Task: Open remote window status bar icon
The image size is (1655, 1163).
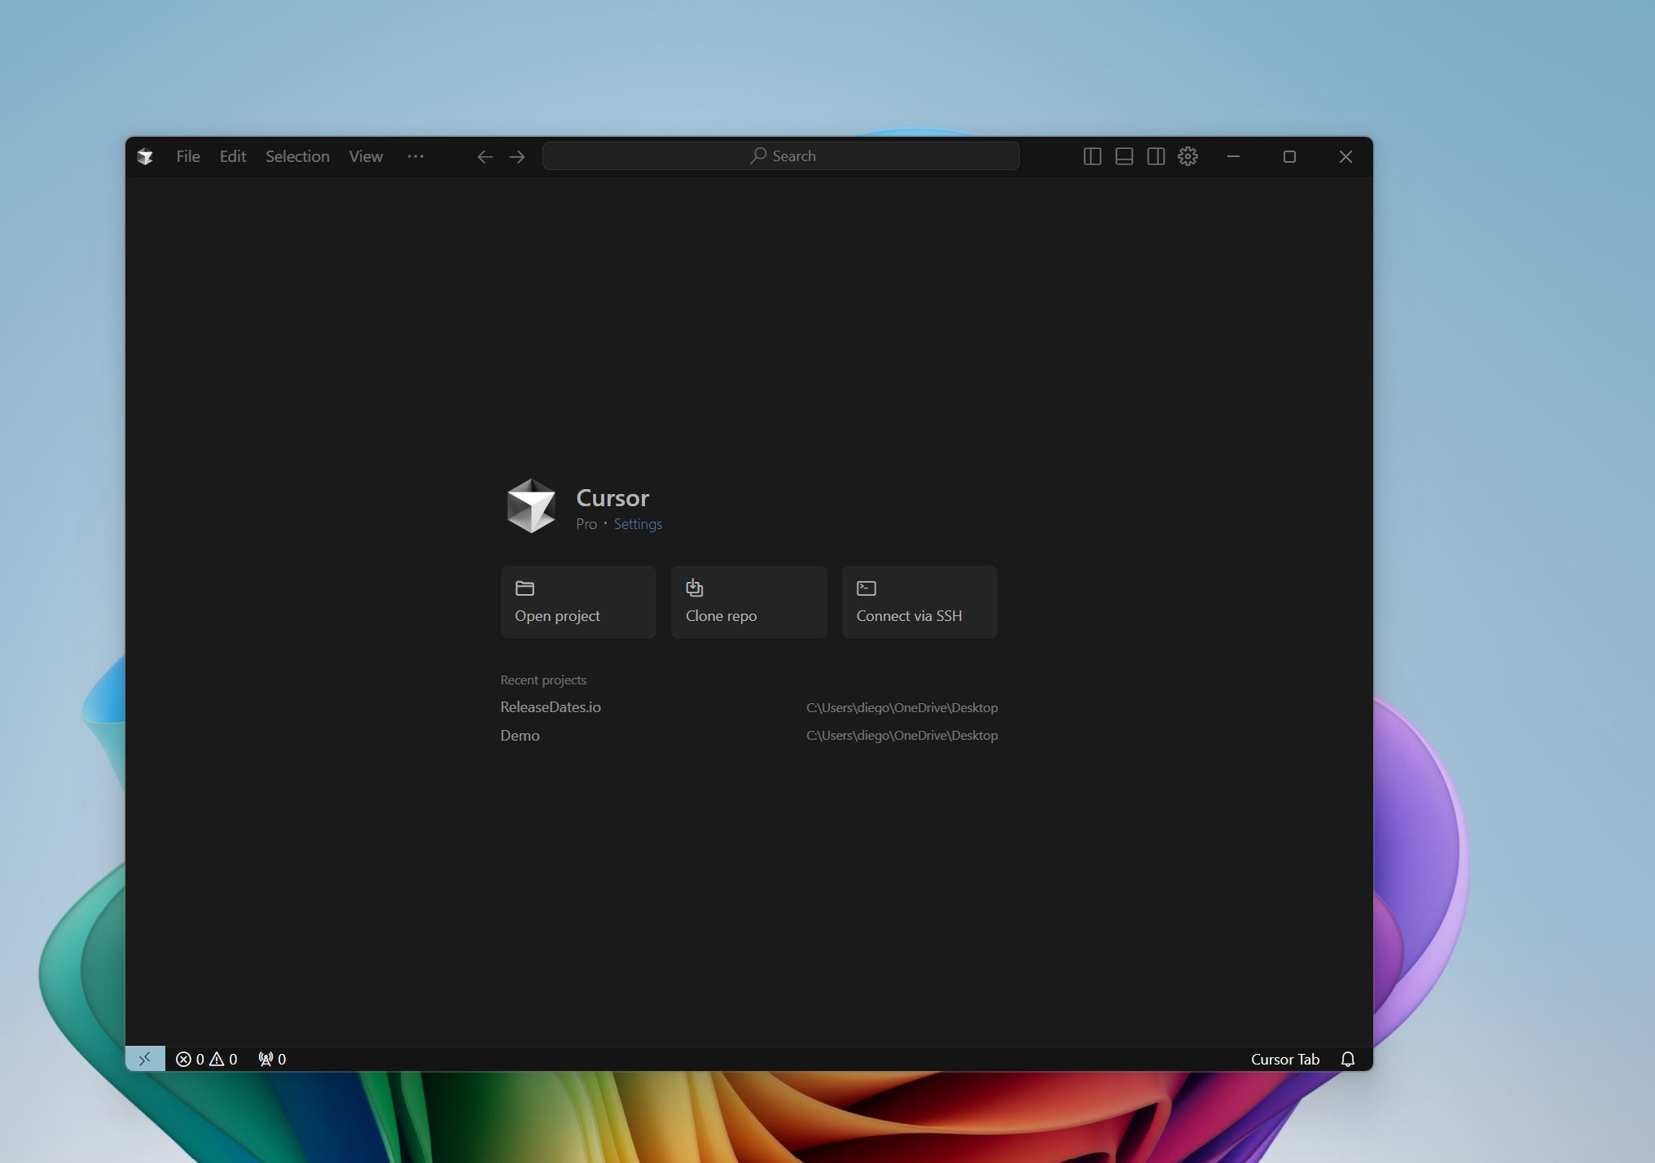Action: (145, 1059)
